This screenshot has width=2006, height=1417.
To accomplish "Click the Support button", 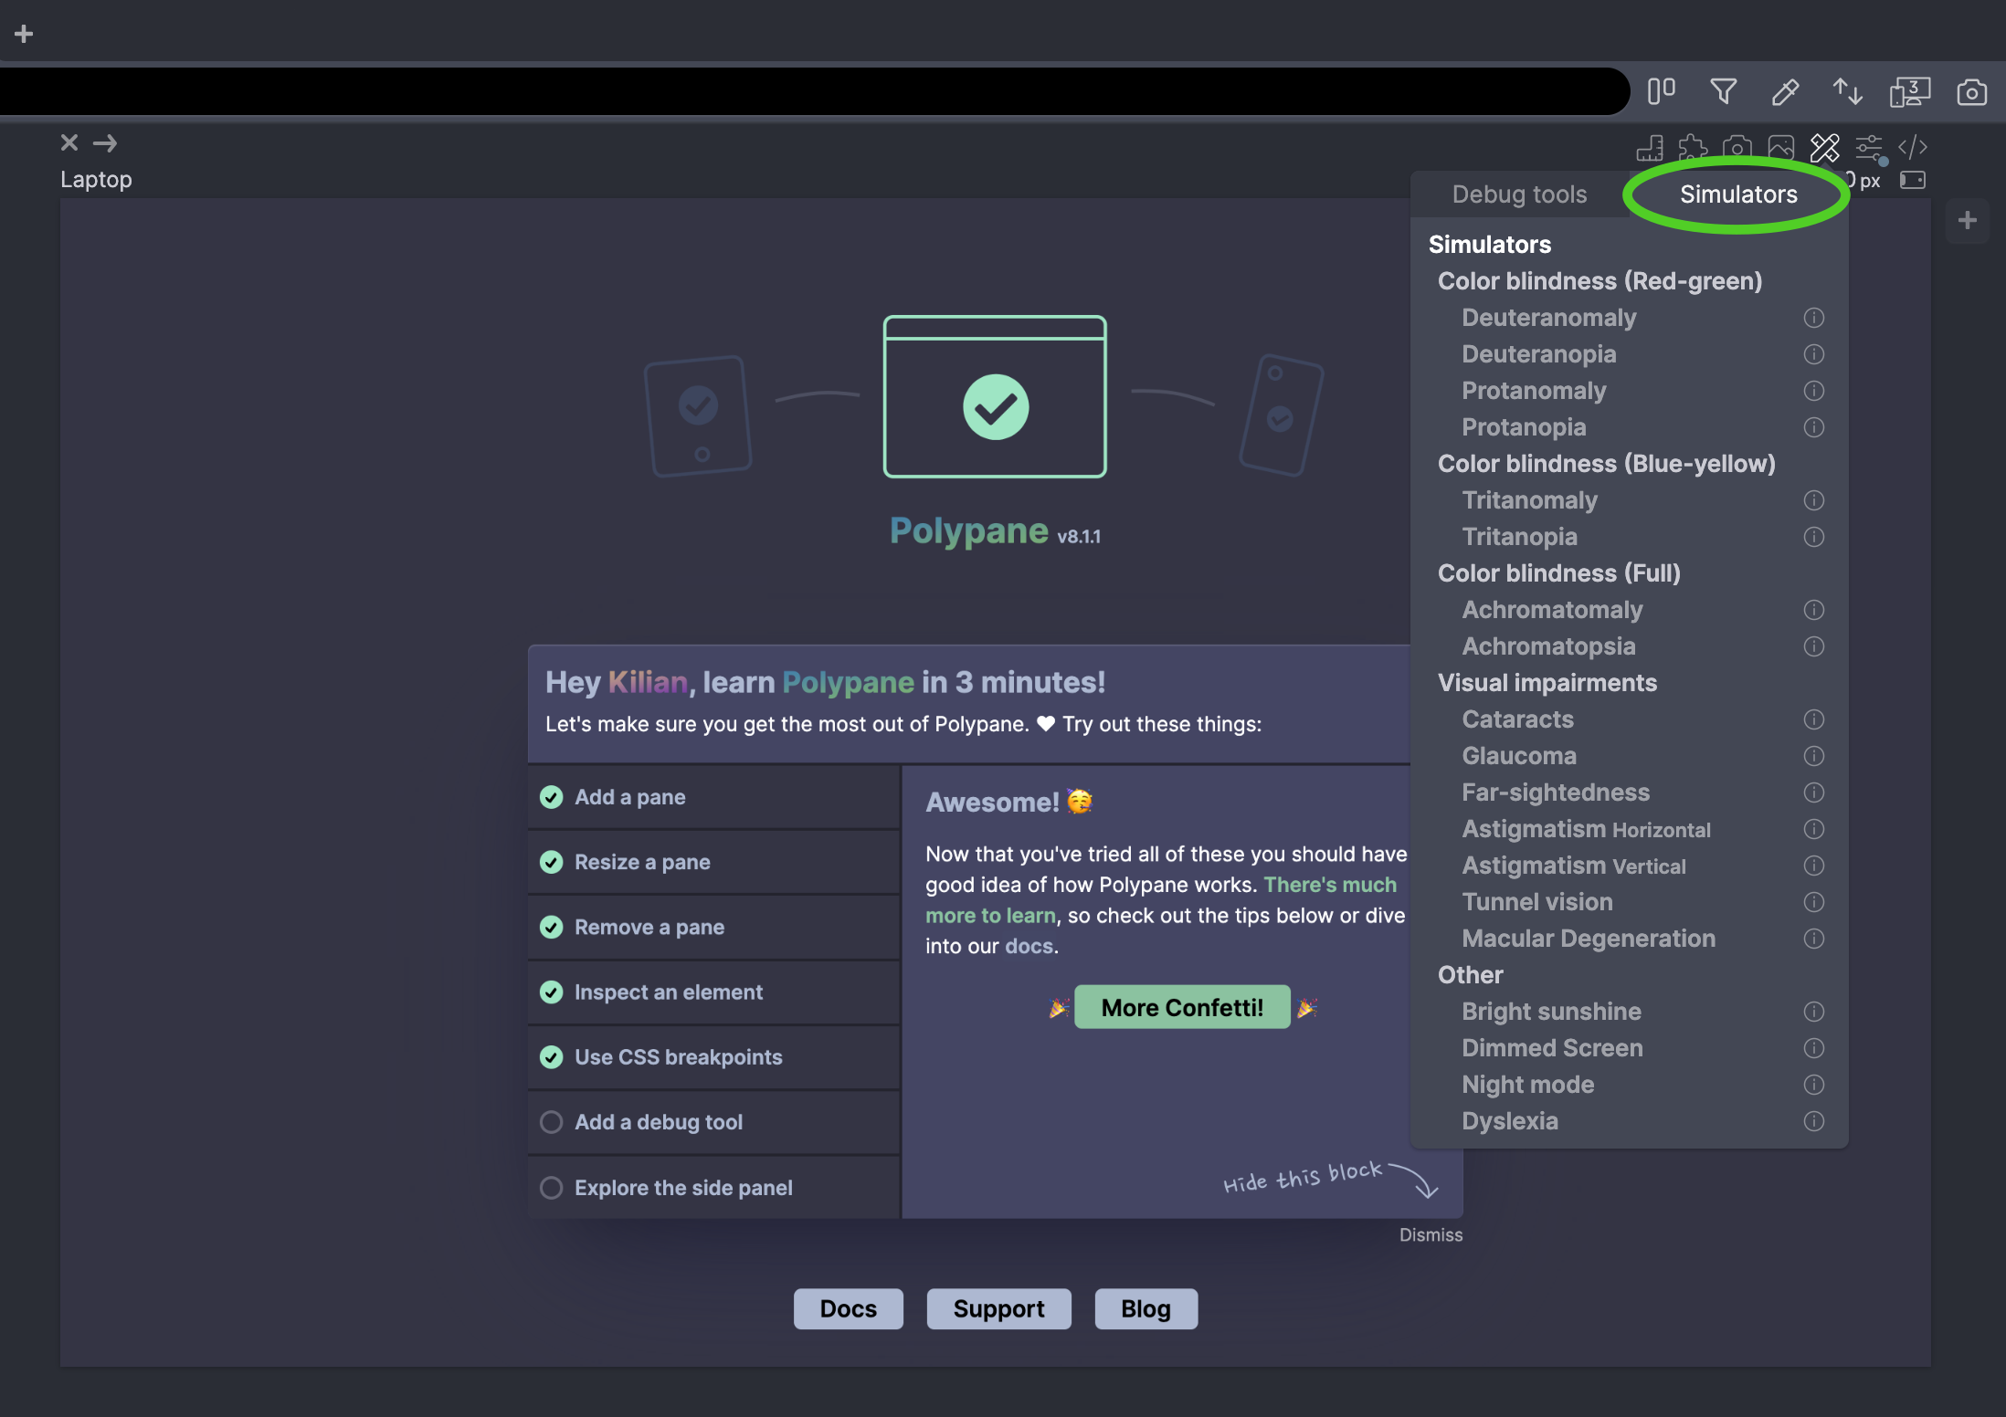I will (x=998, y=1309).
